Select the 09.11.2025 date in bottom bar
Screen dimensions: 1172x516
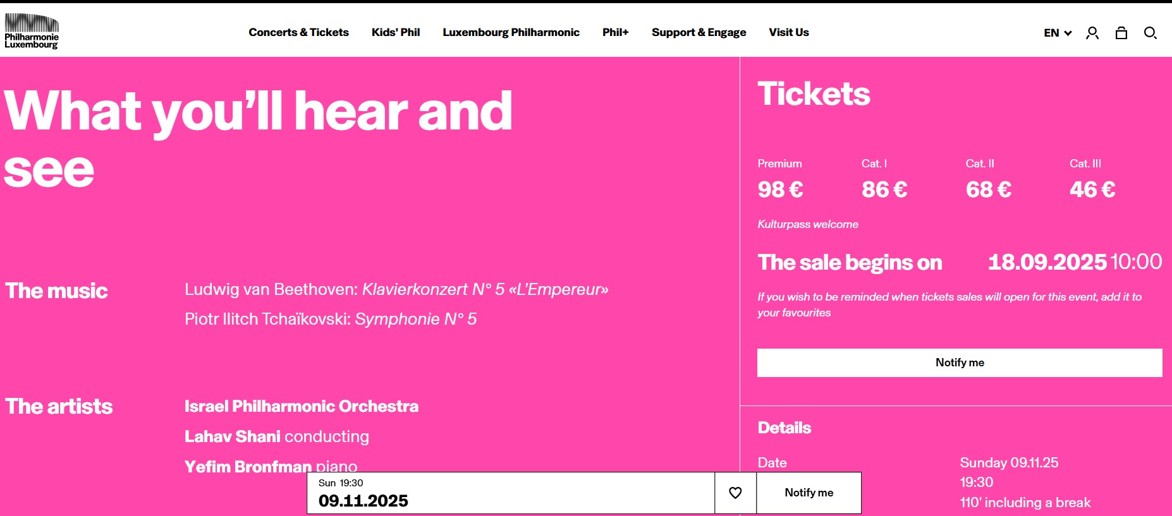pos(363,500)
